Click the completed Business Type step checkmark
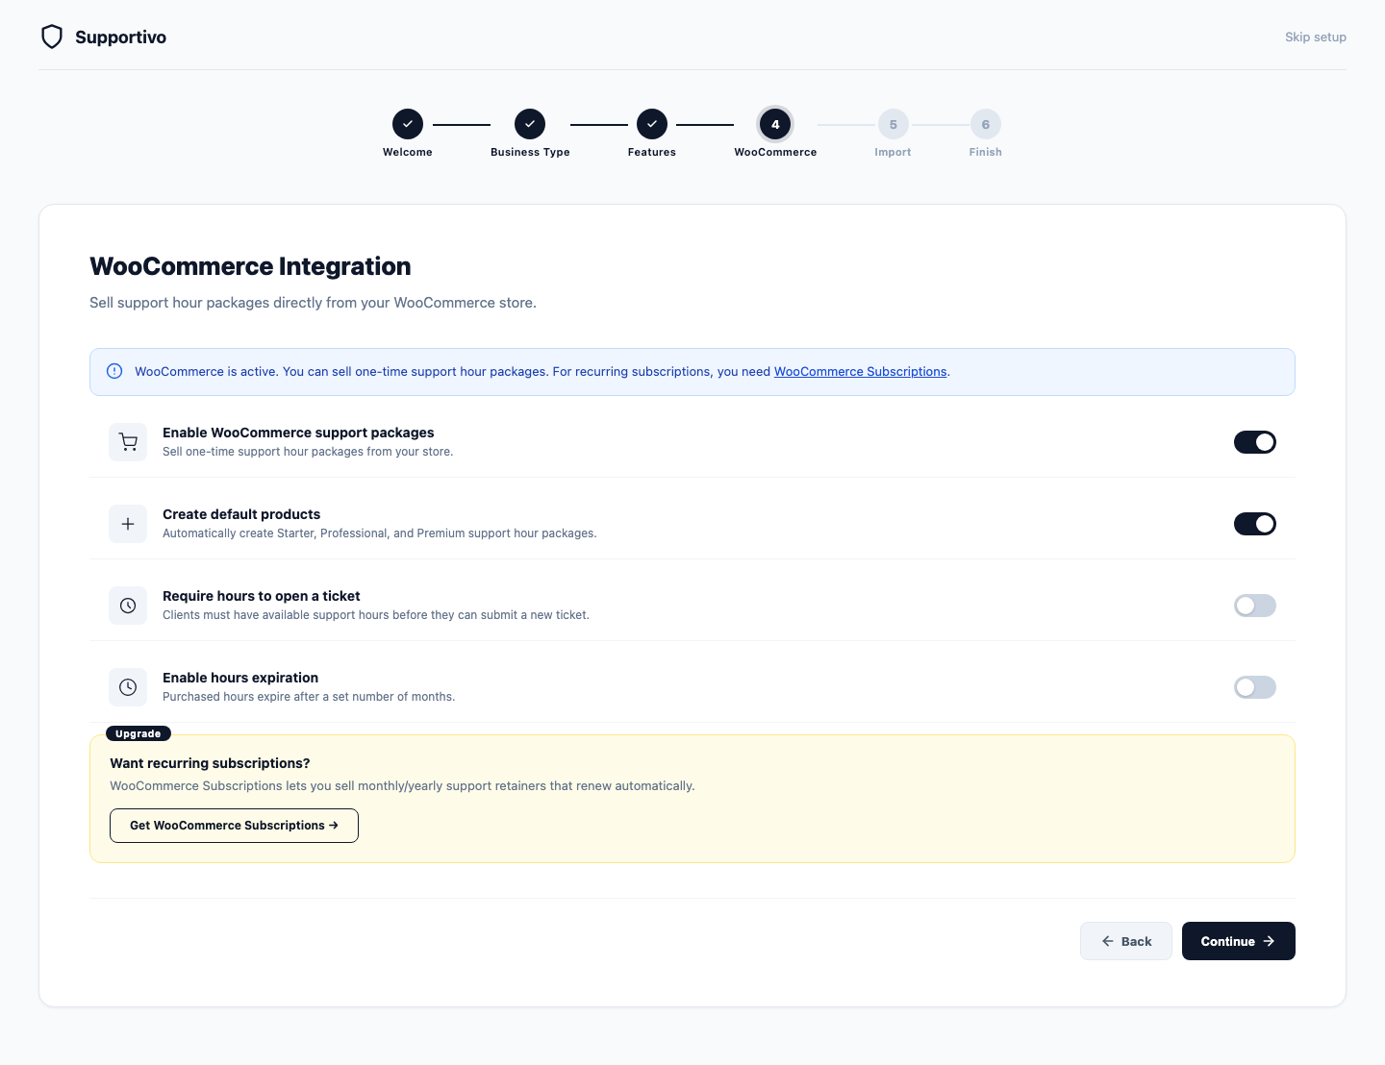 [530, 124]
